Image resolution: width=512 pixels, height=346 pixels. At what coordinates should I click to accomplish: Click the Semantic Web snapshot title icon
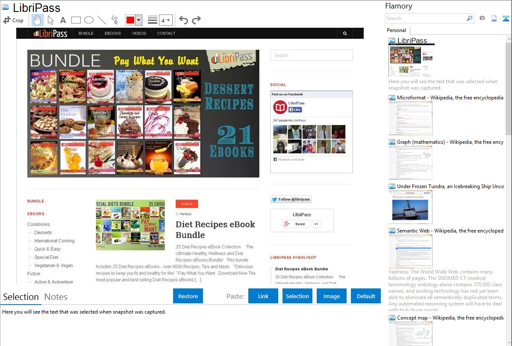tap(392, 230)
